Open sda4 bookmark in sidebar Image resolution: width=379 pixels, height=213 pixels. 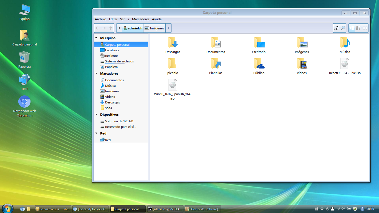[121, 108]
